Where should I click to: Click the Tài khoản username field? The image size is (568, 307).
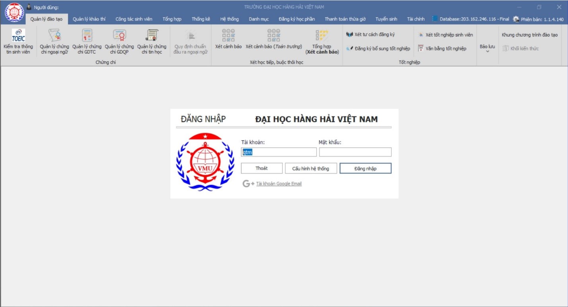278,152
